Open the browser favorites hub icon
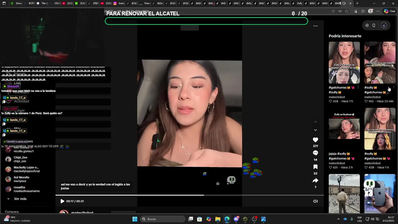 pyautogui.click(x=363, y=11)
